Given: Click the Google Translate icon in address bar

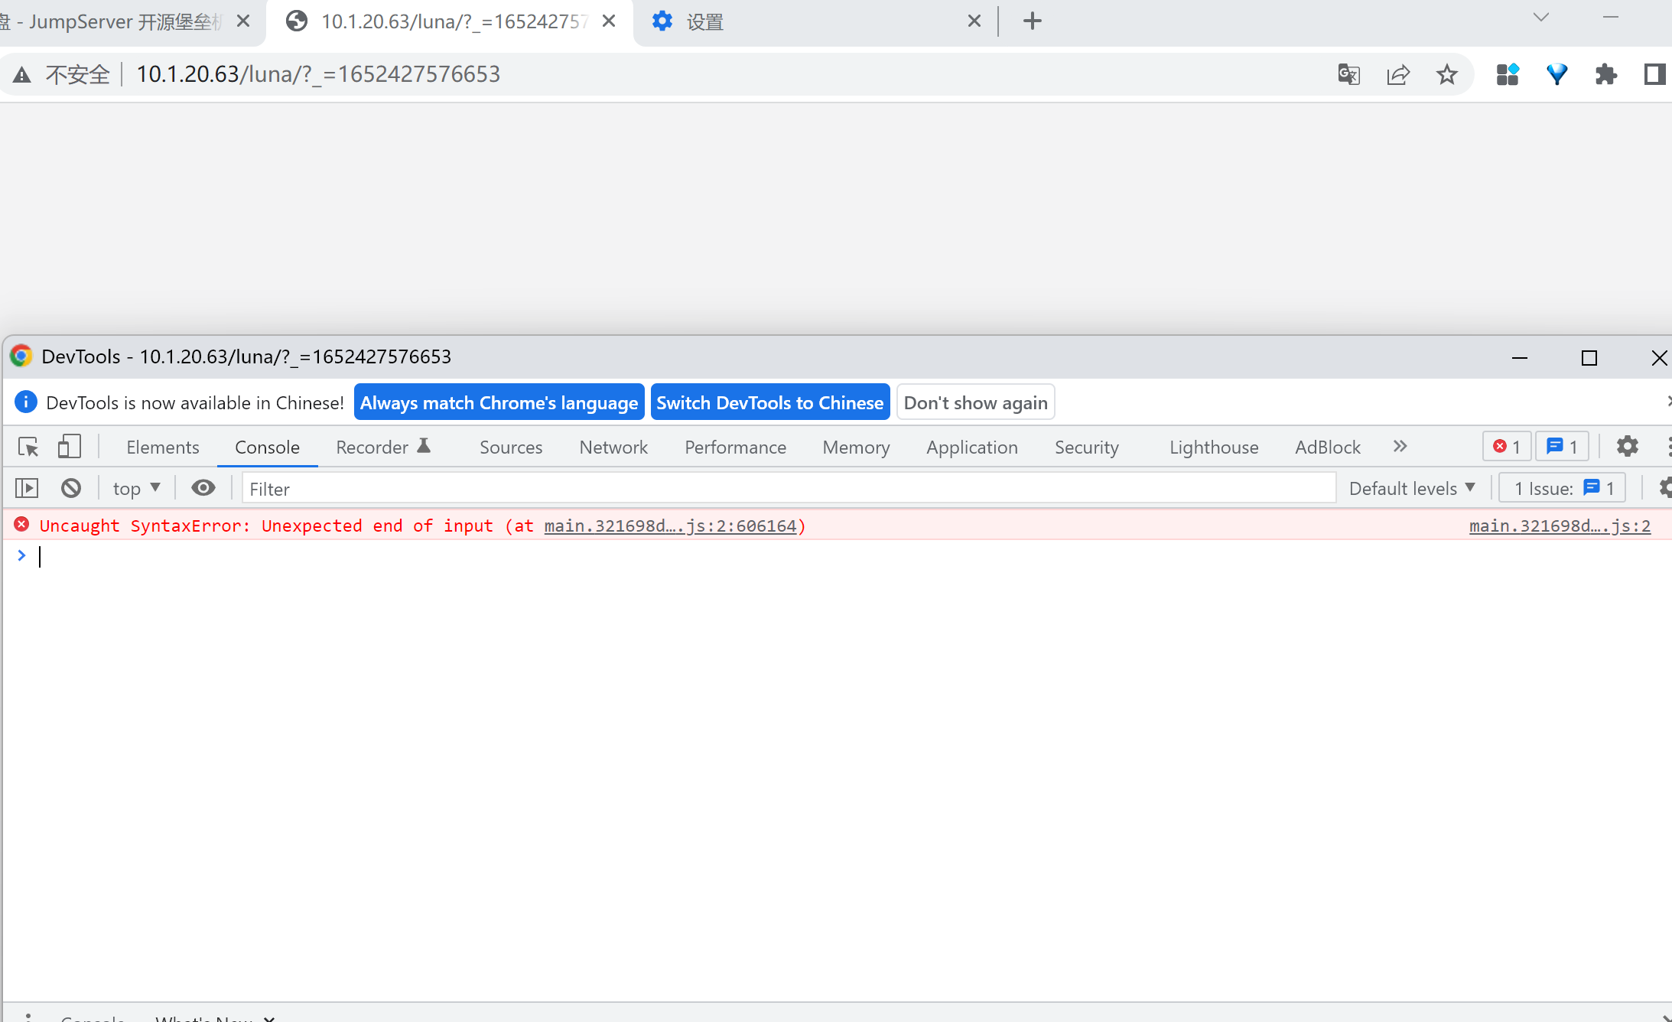Looking at the screenshot, I should [x=1348, y=74].
